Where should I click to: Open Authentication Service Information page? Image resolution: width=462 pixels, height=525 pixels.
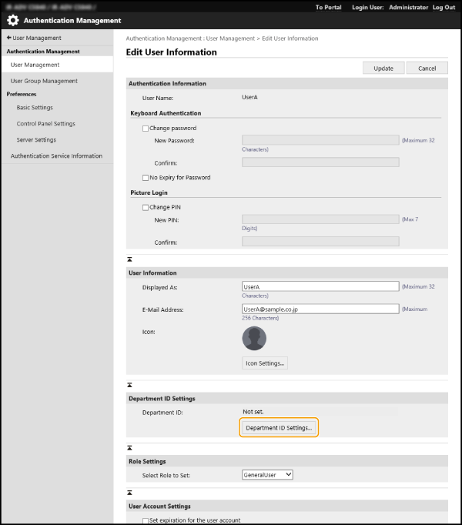[x=56, y=156]
